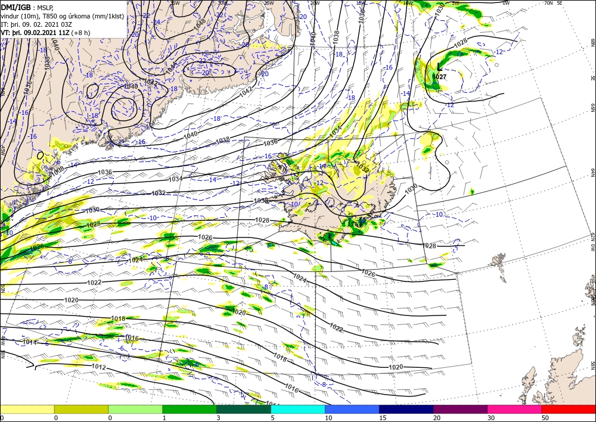Image resolution: width=596 pixels, height=422 pixels.
Task: Click the 1048 isobar label
Action: coord(199,24)
